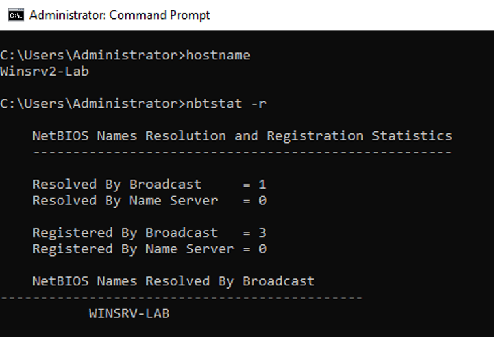Image resolution: width=494 pixels, height=337 pixels.
Task: Click the "Registered By Broadcast" label
Action: click(125, 233)
